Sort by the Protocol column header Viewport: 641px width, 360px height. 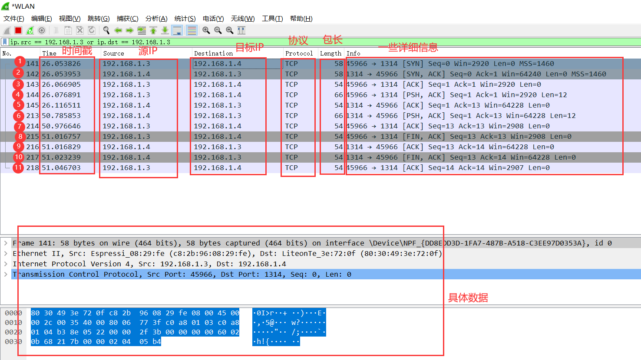301,53
